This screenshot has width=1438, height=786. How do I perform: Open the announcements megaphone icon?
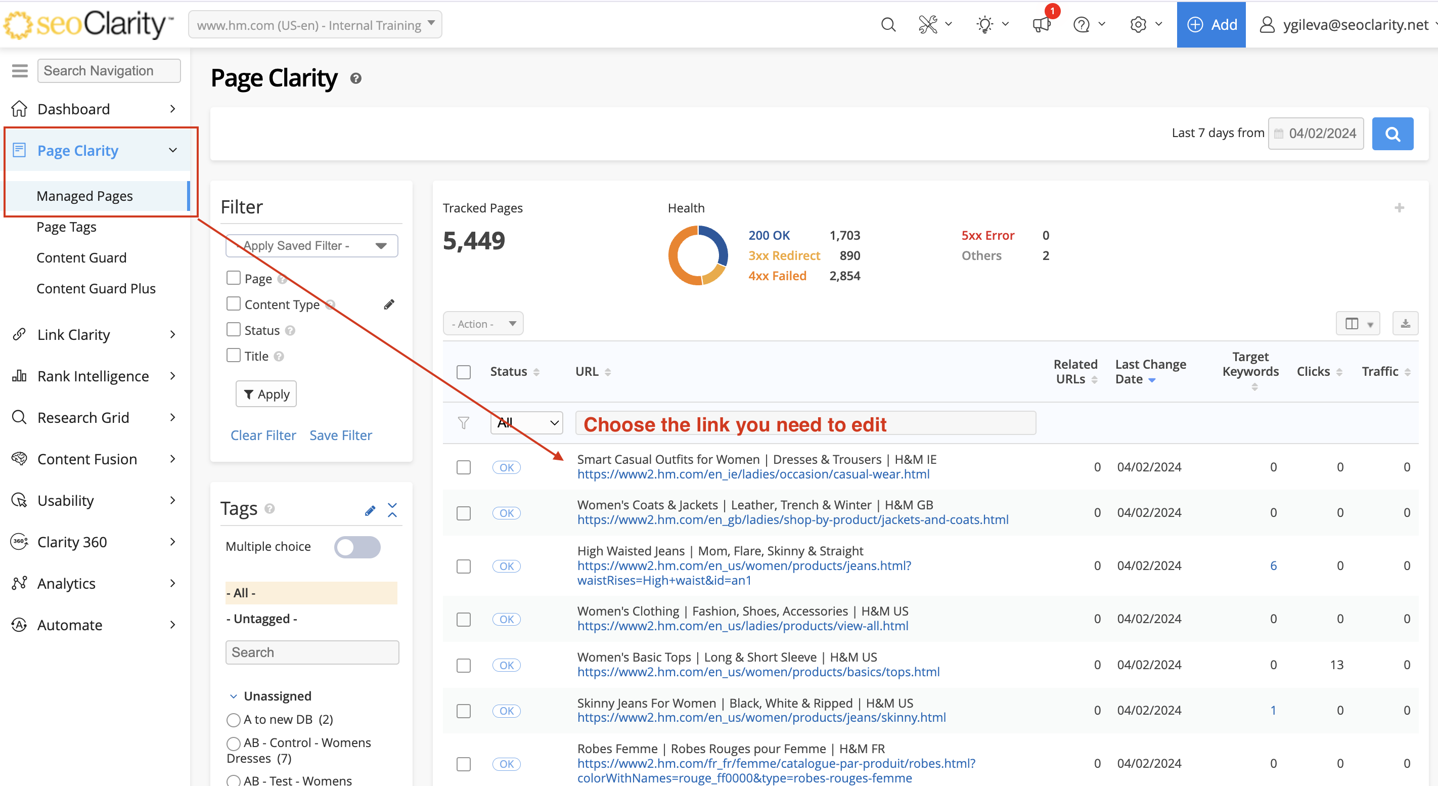[1041, 25]
